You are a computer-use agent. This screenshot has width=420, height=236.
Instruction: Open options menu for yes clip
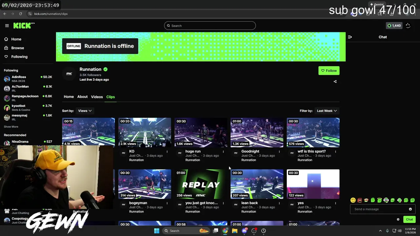(x=335, y=203)
